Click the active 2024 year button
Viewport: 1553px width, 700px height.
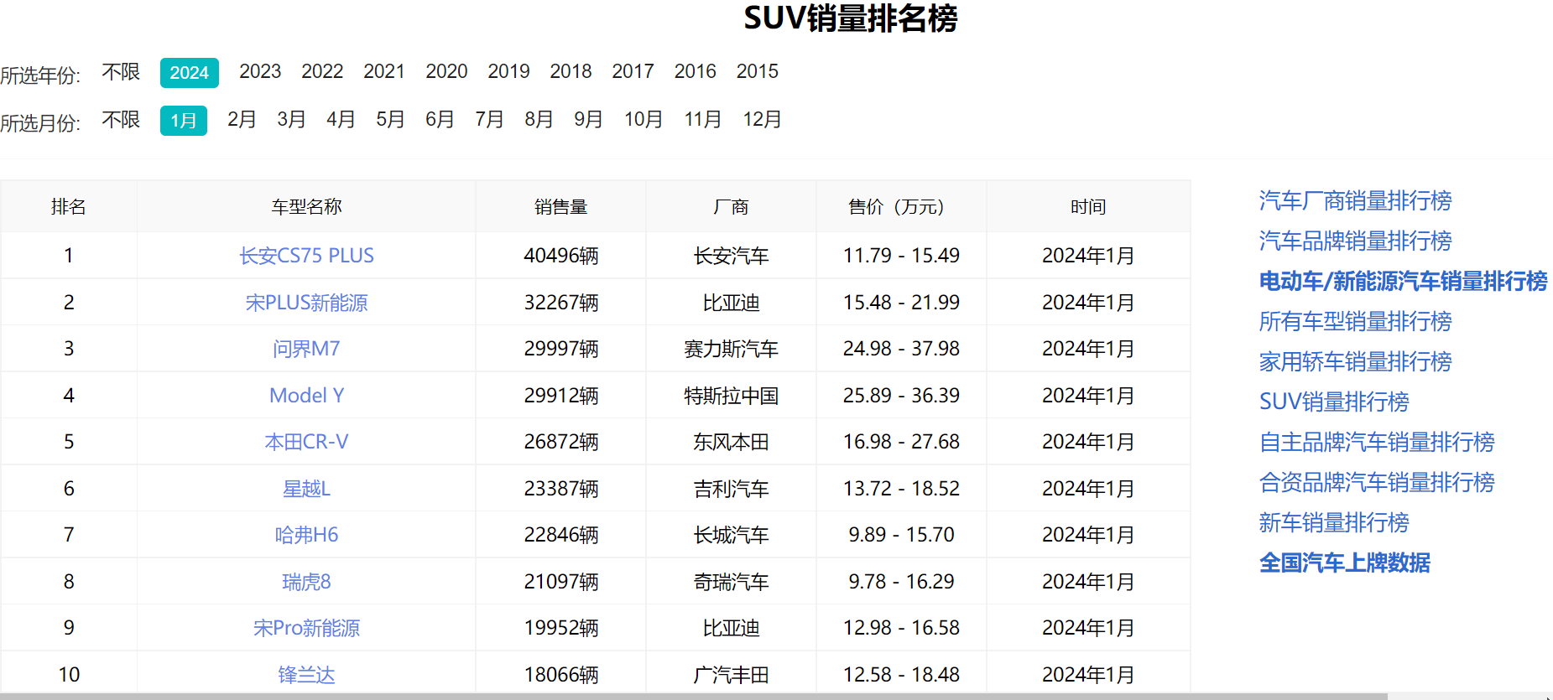coord(189,73)
